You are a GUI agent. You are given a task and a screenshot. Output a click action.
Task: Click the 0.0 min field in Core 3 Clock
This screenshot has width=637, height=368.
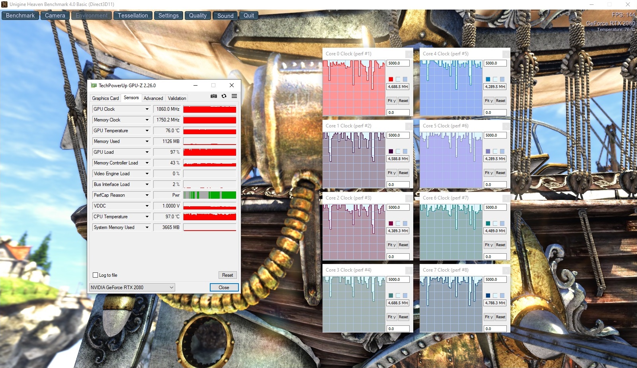(398, 329)
